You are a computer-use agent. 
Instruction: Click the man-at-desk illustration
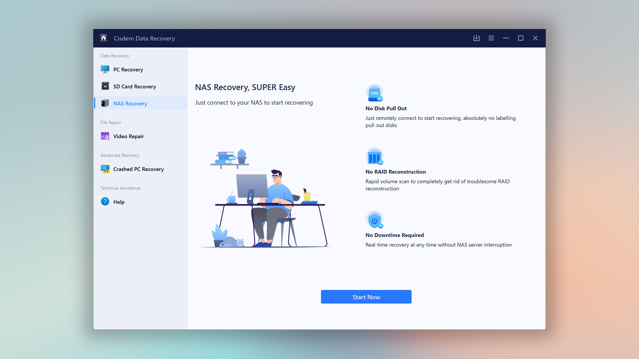(x=265, y=198)
